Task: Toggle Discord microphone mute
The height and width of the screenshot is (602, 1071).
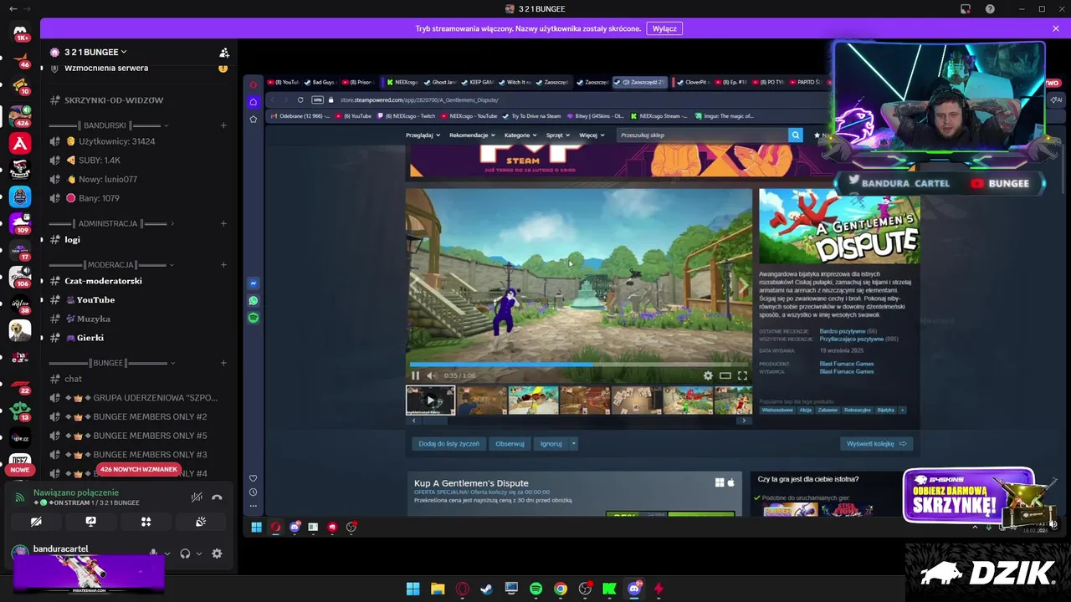Action: pyautogui.click(x=152, y=554)
